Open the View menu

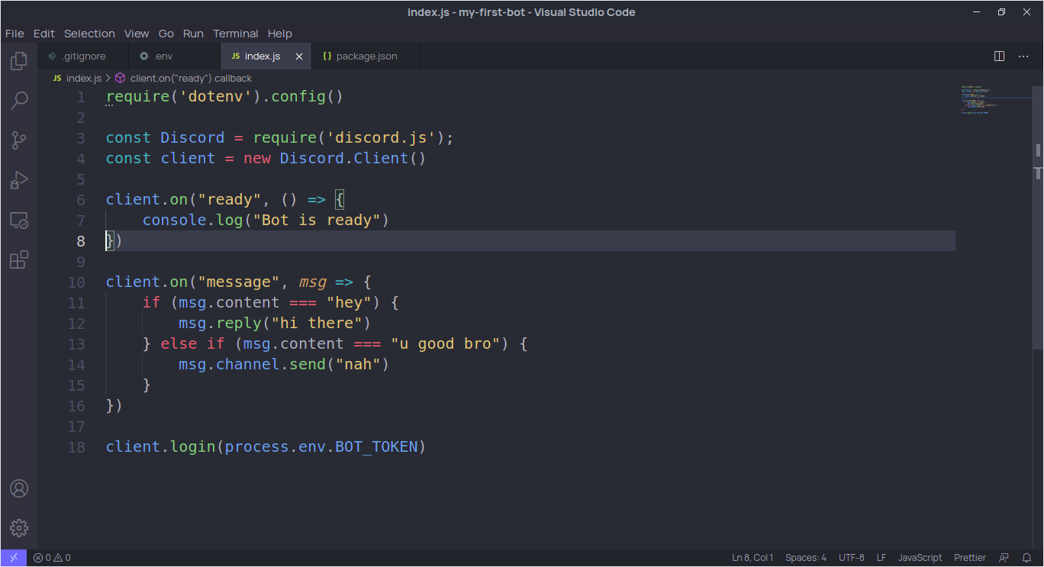[x=137, y=34]
